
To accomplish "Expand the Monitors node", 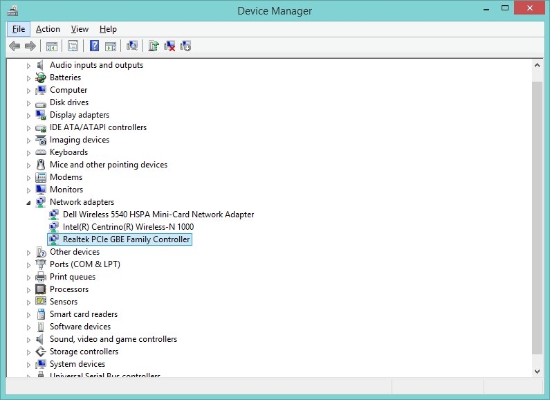I will pyautogui.click(x=28, y=190).
